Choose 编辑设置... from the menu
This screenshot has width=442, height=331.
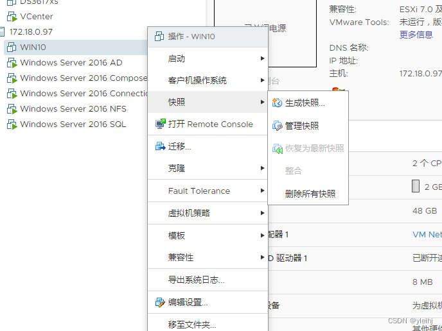tap(208, 302)
